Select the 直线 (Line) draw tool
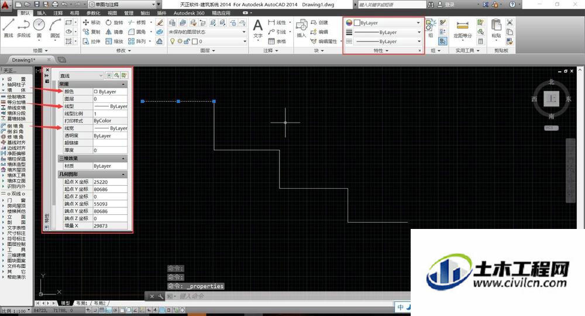This screenshot has height=316, width=585. (8, 27)
